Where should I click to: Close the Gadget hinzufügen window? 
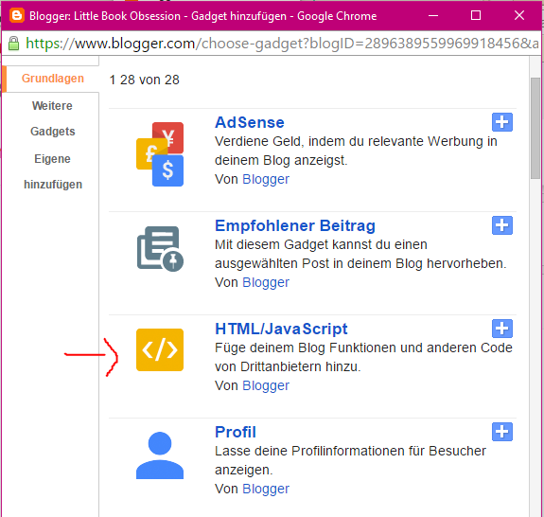pyautogui.click(x=519, y=16)
